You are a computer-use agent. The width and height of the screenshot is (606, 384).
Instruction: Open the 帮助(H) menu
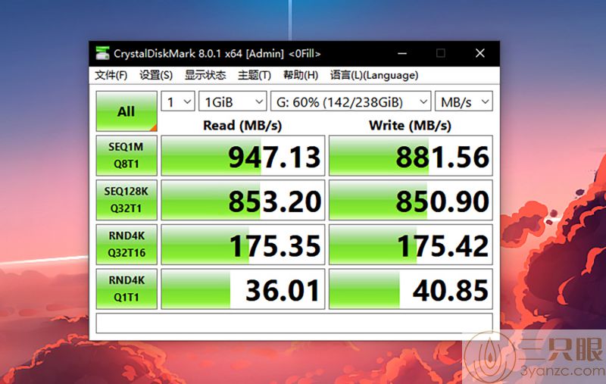(300, 75)
